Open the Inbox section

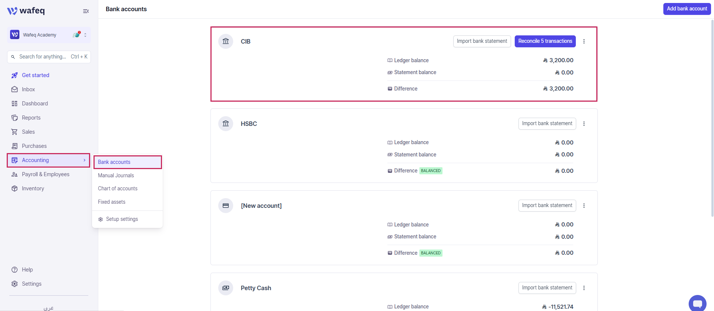(28, 89)
